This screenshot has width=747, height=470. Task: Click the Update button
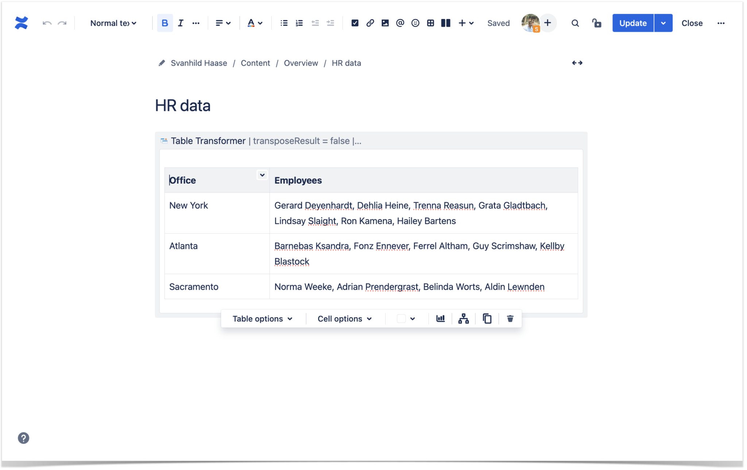[632, 23]
